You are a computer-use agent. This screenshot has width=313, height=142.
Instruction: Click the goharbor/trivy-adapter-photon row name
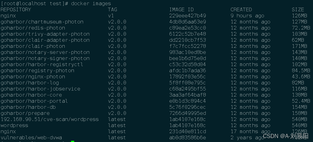point(45,34)
